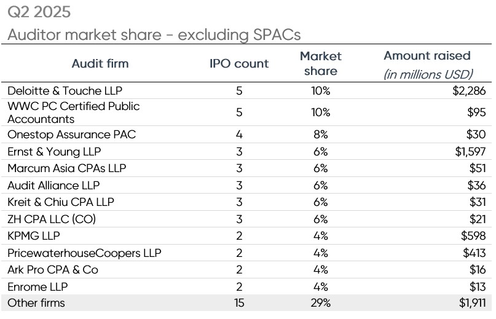Click the Enrome LLP cell
496x319 pixels.
(x=37, y=286)
